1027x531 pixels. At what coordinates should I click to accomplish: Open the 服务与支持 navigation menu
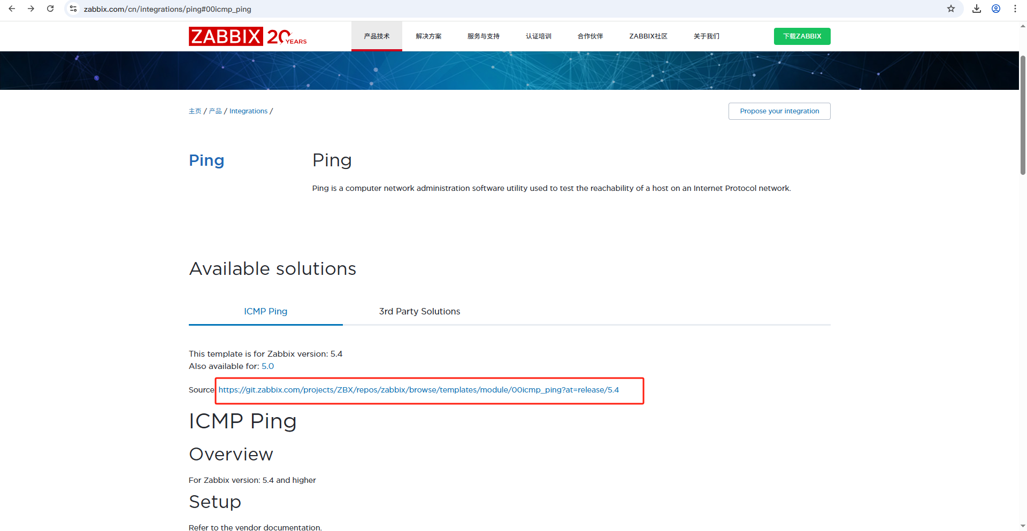coord(483,36)
